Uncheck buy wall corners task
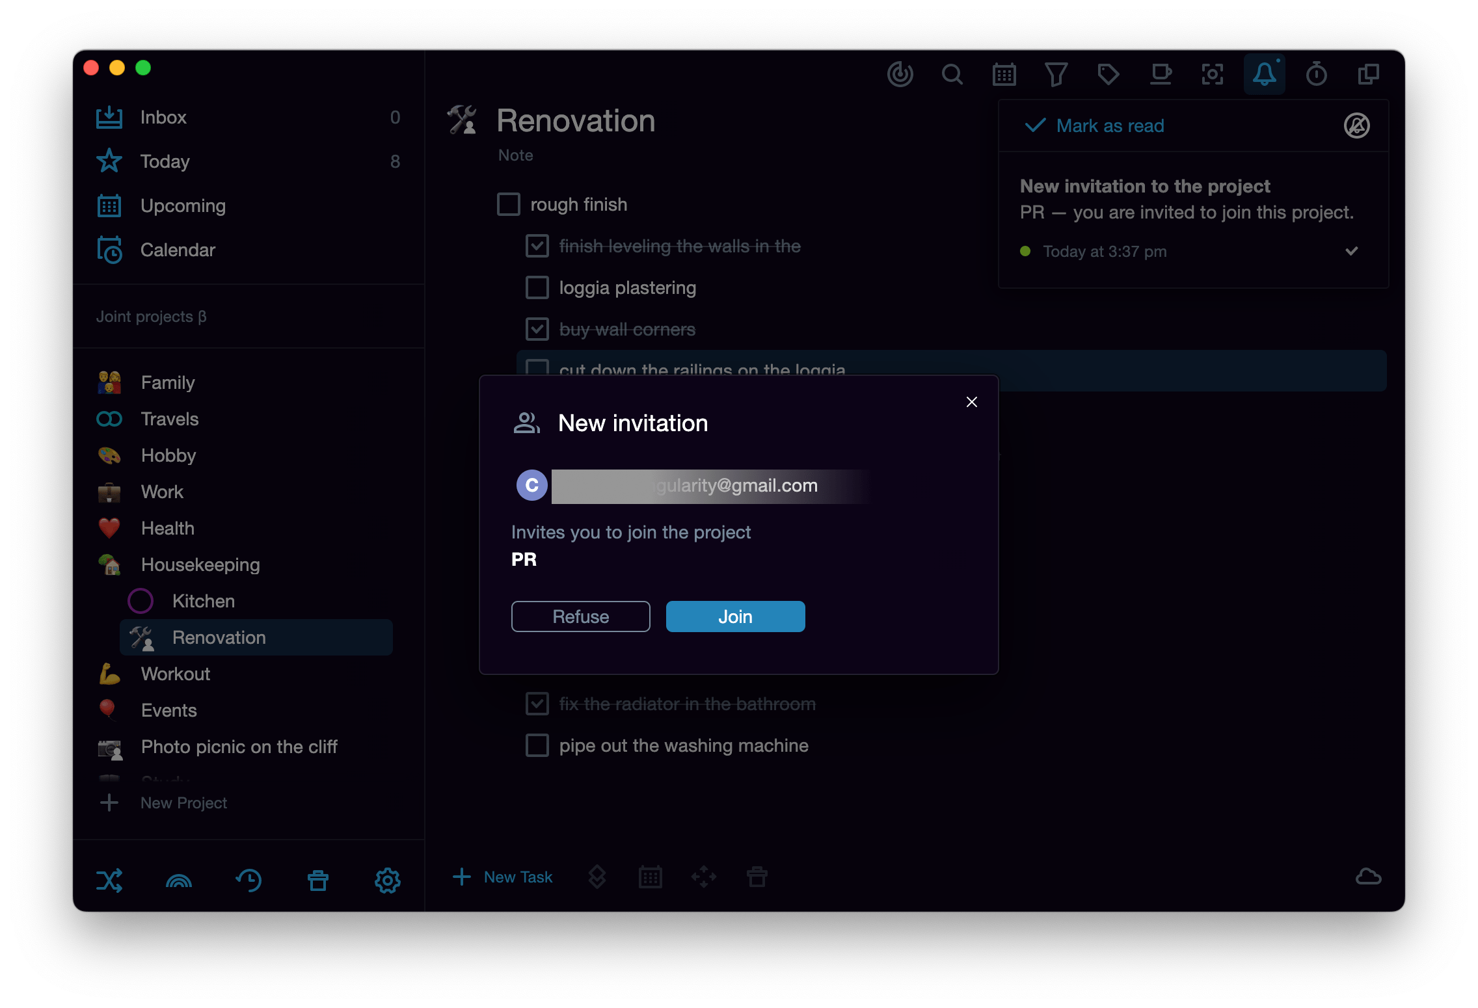This screenshot has width=1478, height=1008. pyautogui.click(x=537, y=329)
